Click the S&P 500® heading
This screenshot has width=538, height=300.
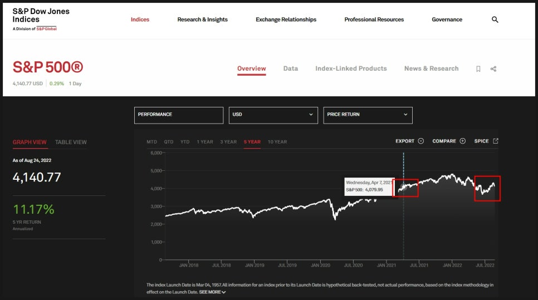coord(48,67)
